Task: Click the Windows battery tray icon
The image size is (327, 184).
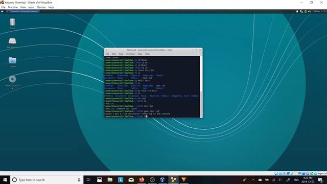Action: [267, 179]
